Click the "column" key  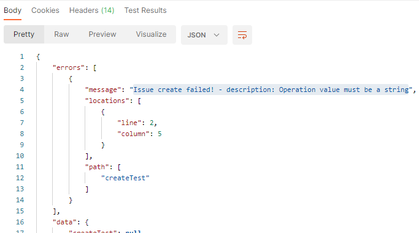[x=133, y=134]
